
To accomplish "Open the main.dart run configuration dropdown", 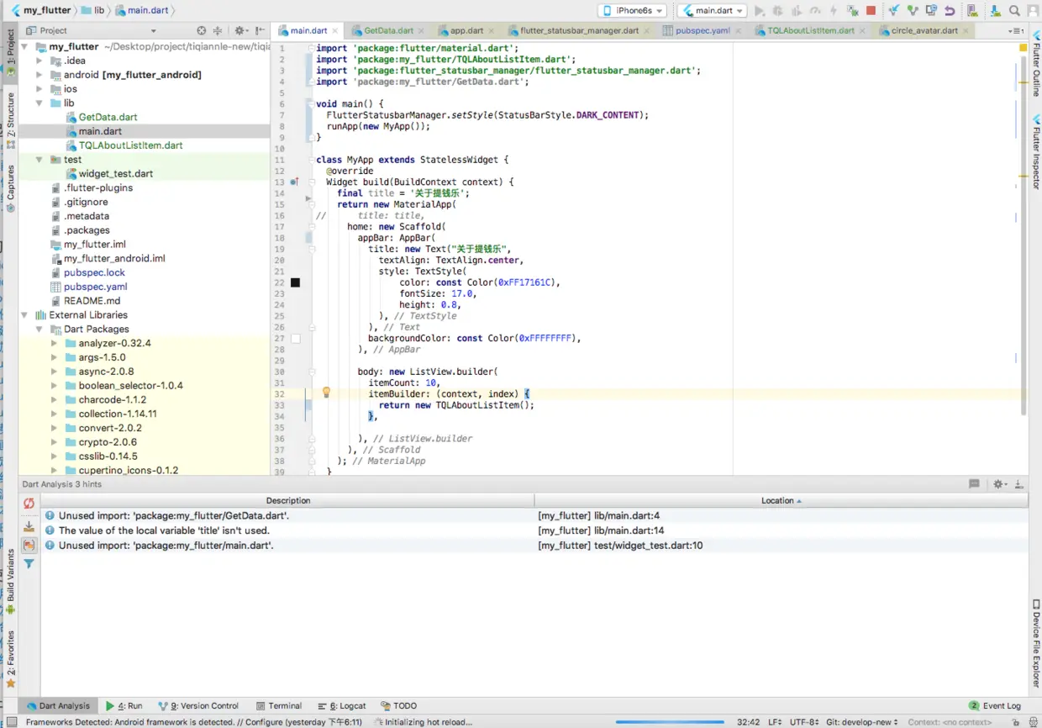I will [x=712, y=11].
